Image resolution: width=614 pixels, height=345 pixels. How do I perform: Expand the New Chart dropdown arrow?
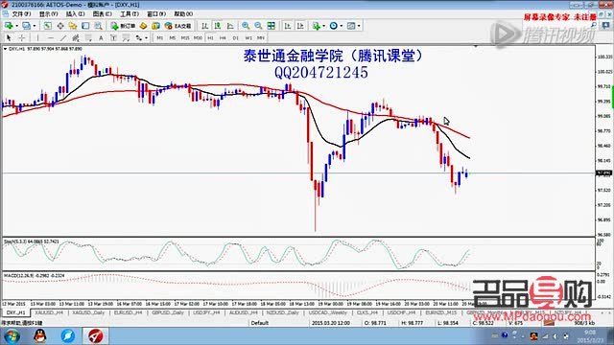click(x=16, y=26)
